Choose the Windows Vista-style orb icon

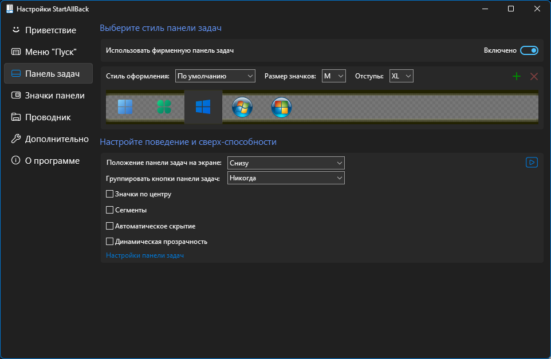click(281, 107)
